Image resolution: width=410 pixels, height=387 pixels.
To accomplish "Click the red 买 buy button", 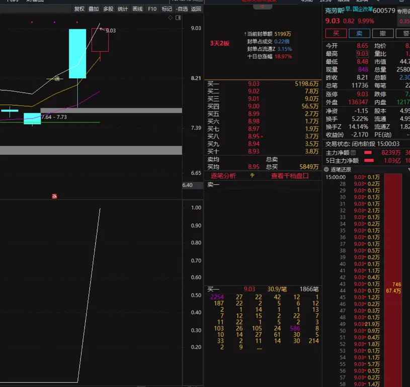I will coord(336,33).
